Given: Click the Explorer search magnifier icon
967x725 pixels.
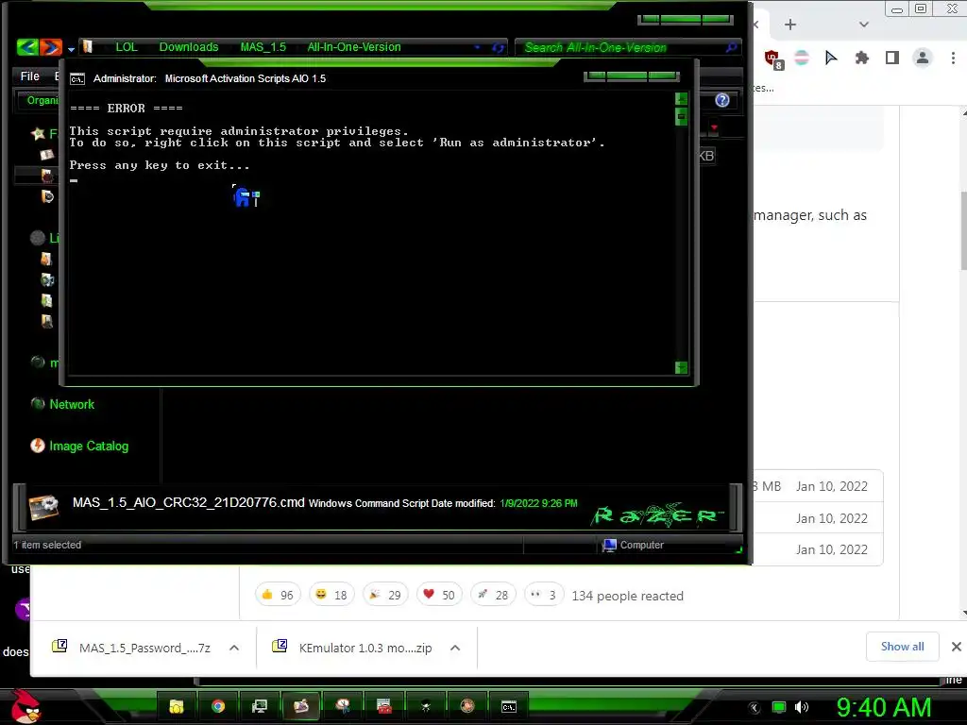Looking at the screenshot, I should pyautogui.click(x=732, y=47).
